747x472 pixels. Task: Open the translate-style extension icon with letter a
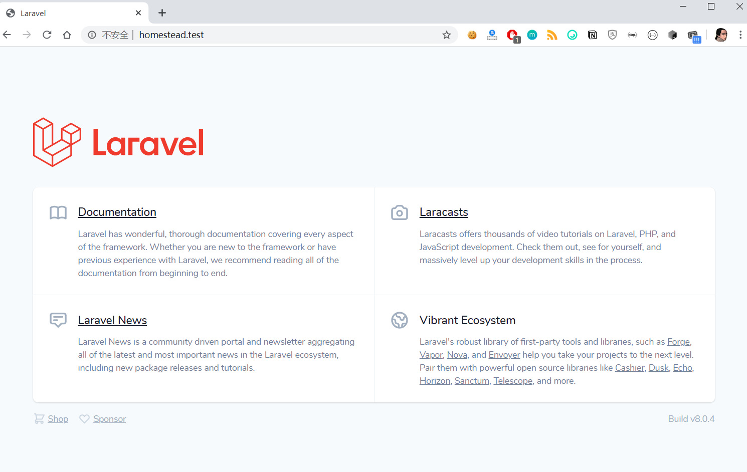pos(492,35)
